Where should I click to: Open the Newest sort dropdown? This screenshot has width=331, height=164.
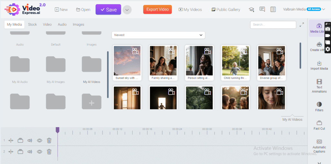tap(158, 35)
